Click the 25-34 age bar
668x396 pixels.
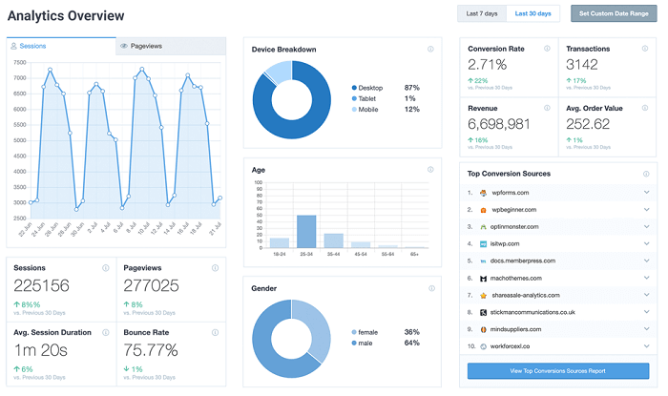[306, 232]
